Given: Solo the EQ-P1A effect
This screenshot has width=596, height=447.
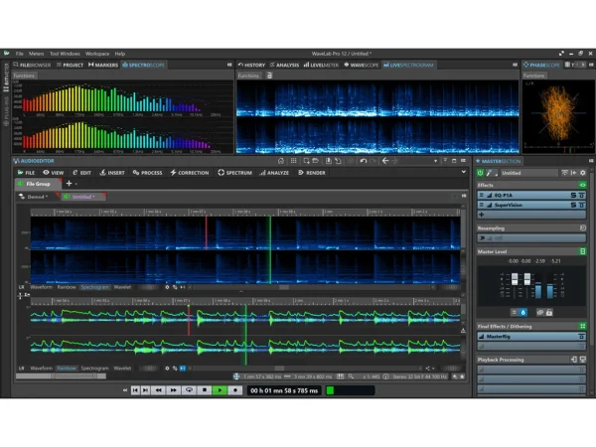Looking at the screenshot, I should (573, 196).
